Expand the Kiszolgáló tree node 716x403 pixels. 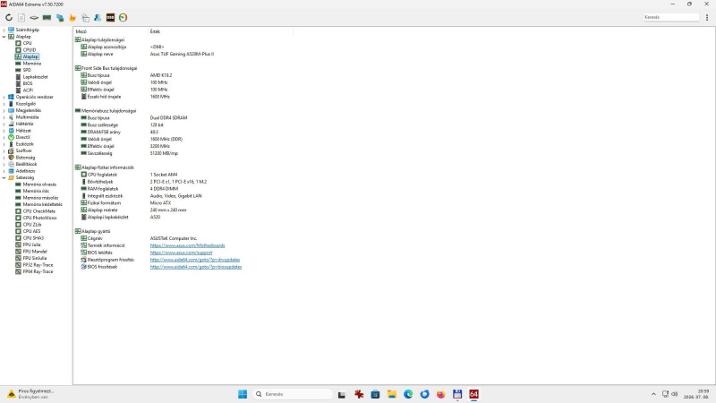pyautogui.click(x=4, y=104)
